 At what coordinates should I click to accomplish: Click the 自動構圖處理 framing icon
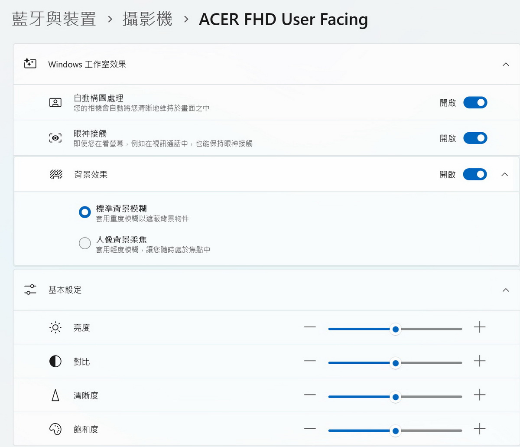(x=55, y=103)
